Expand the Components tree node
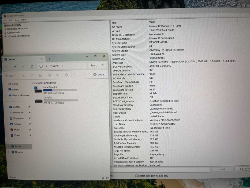The width and height of the screenshot is (250, 188). (5, 33)
